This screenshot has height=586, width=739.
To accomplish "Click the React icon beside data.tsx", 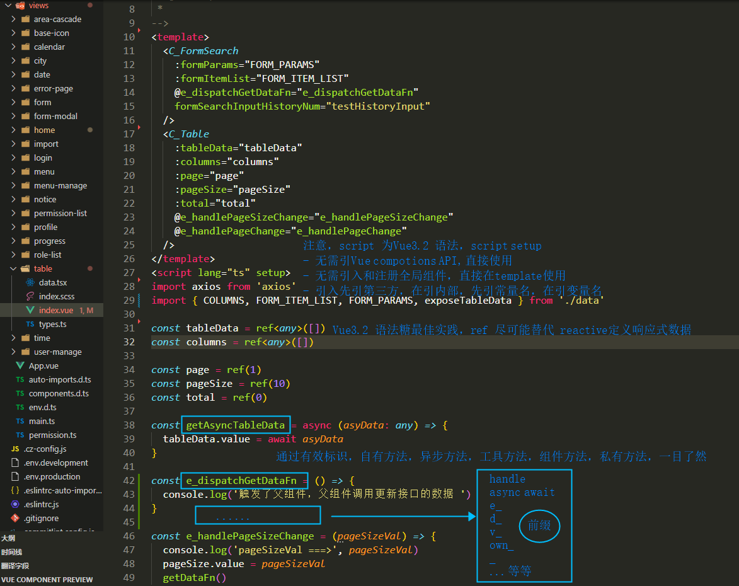I will [x=30, y=282].
